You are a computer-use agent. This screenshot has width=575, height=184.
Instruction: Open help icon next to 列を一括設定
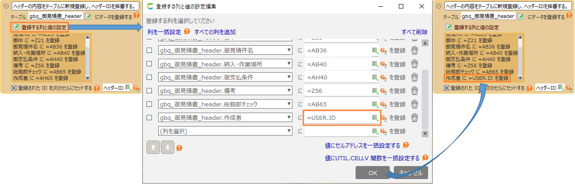click(x=187, y=32)
